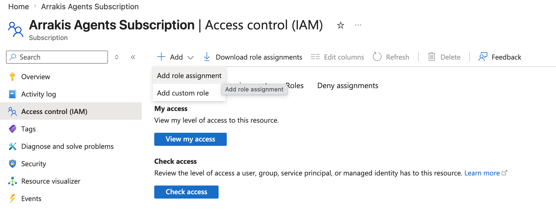Click the Edit columns label
Viewport: 556px width, 210px height.
point(344,57)
